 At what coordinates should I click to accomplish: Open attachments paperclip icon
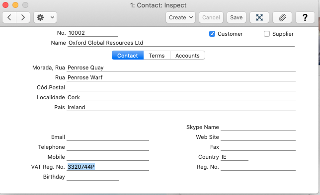pos(282,17)
